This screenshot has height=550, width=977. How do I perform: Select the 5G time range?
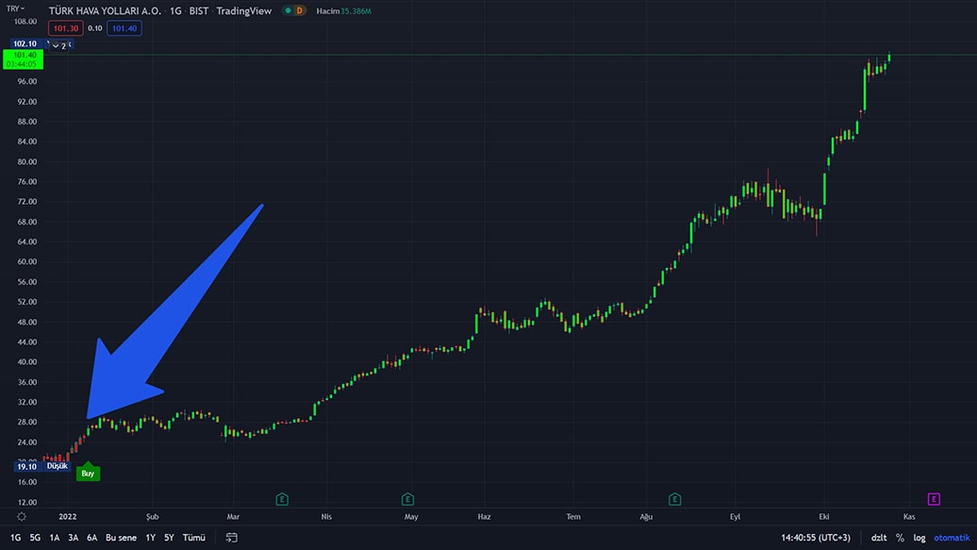tap(35, 537)
